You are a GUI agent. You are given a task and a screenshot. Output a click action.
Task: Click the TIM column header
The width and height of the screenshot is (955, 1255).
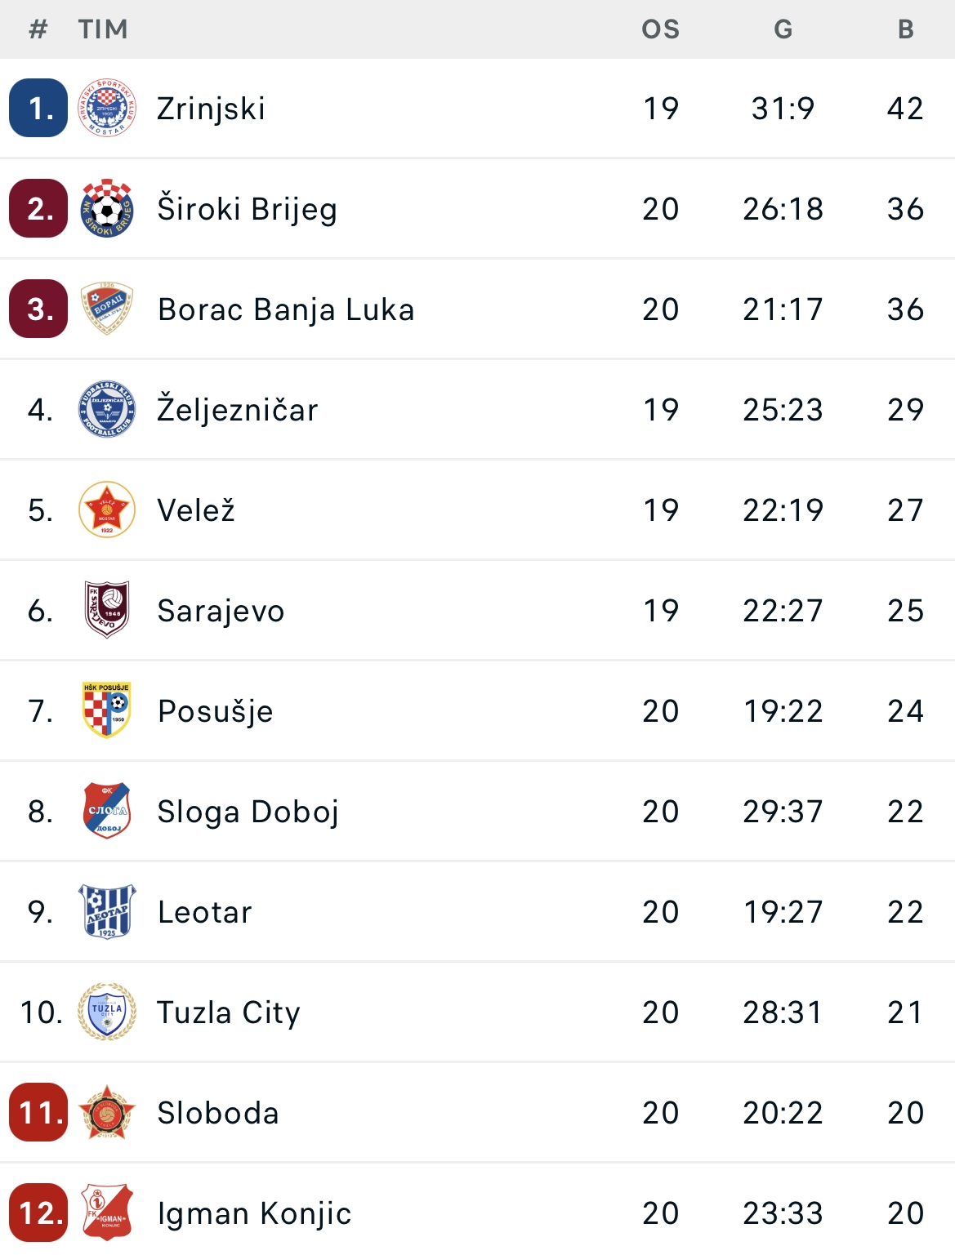tap(103, 29)
